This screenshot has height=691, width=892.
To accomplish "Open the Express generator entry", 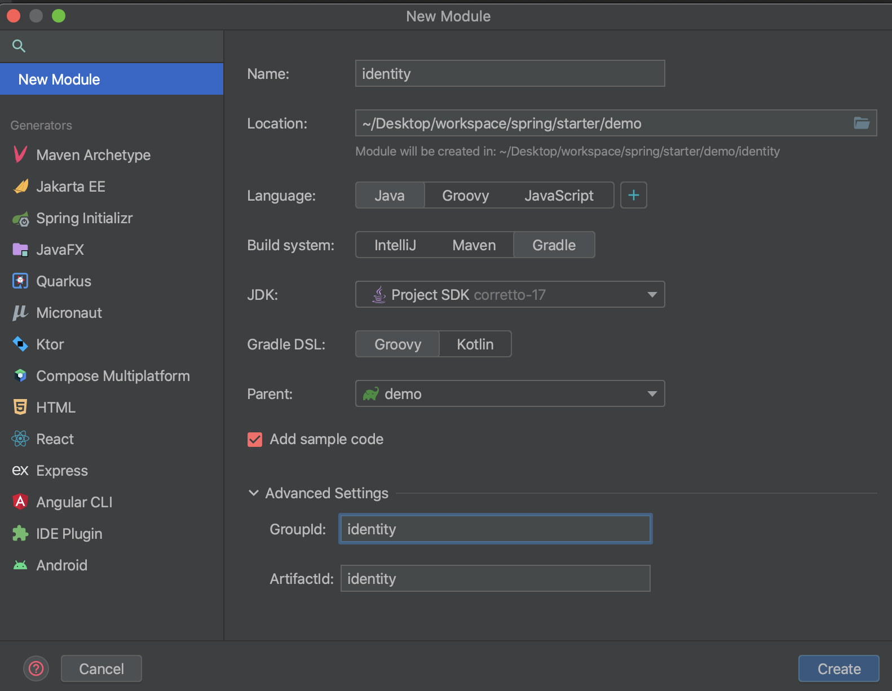I will point(112,470).
